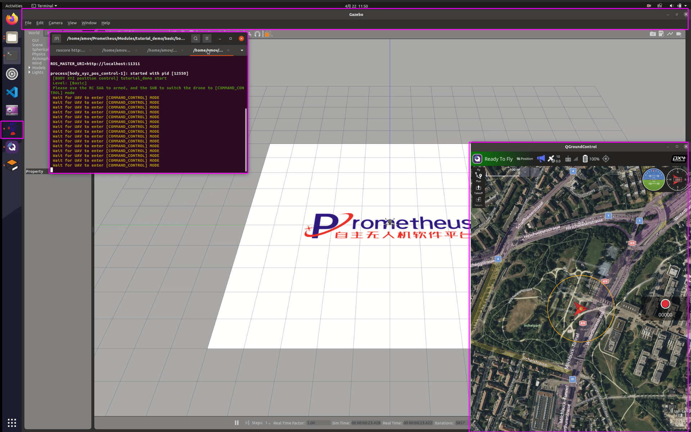691x432 pixels.
Task: Open system Settings gear in dock
Action: 12,74
